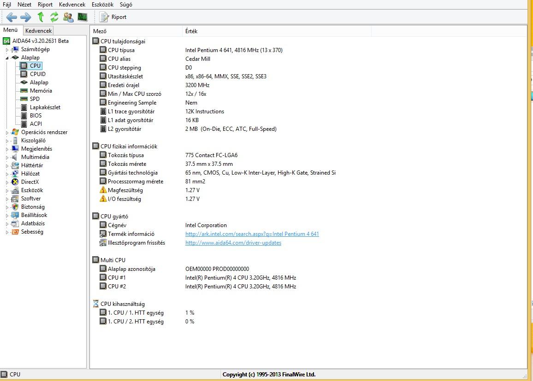Image resolution: width=533 pixels, height=381 pixels.
Task: Click the green Refresh toolbar icon
Action: 54,17
